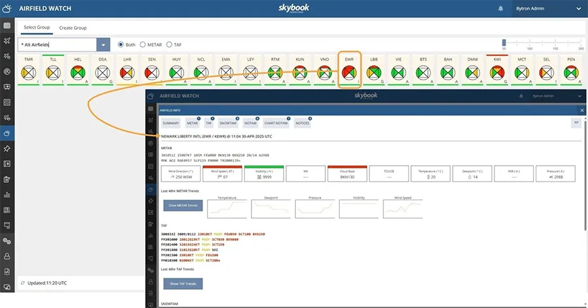
Task: Click the Show METAR Trends button
Action: (x=183, y=206)
